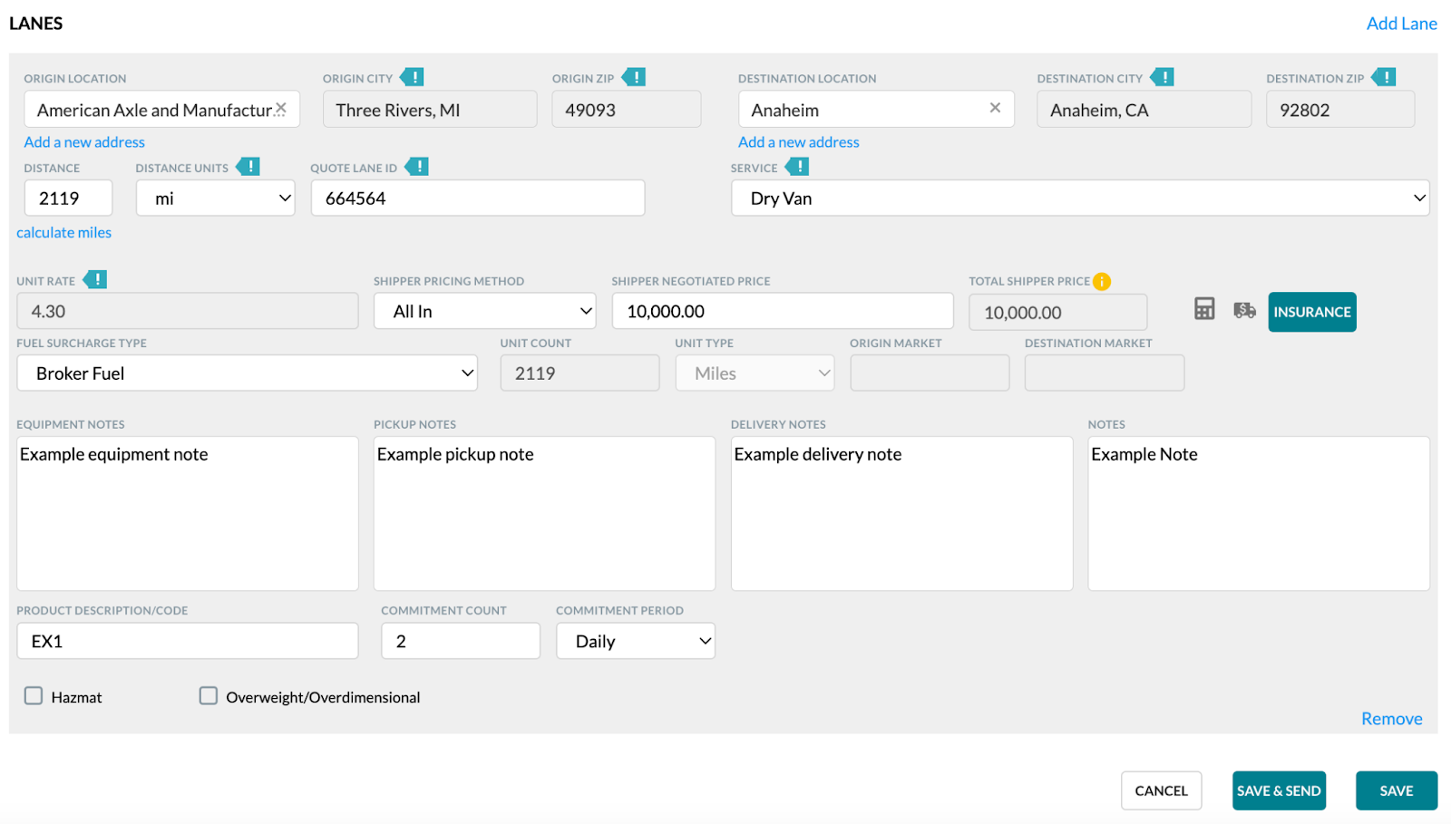The height and width of the screenshot is (824, 1451).
Task: Click the Origin Zip info flag icon
Action: [x=633, y=77]
